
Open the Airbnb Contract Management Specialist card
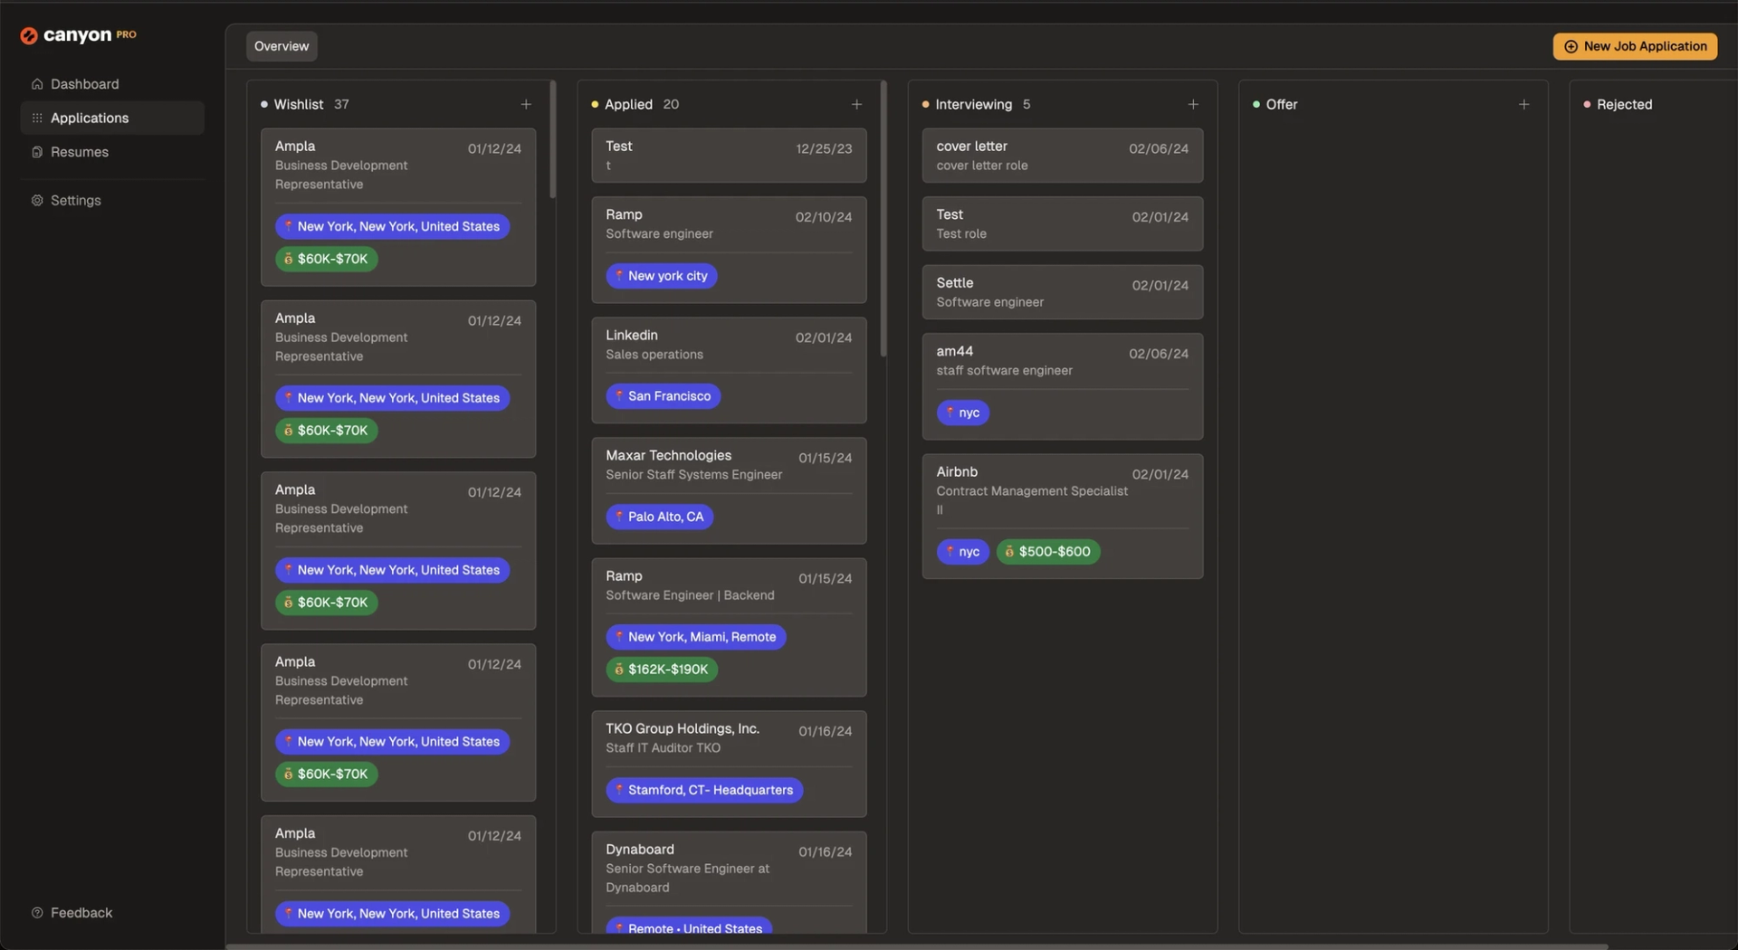click(x=1063, y=517)
